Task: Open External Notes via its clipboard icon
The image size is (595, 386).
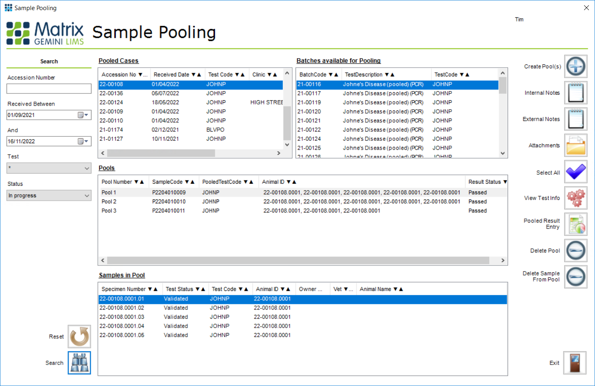Action: [x=576, y=119]
